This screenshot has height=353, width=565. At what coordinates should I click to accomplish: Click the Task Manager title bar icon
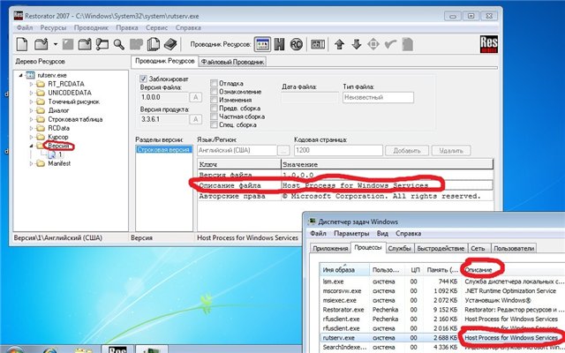[x=313, y=222]
